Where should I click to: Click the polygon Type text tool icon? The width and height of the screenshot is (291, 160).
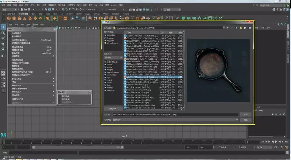pyautogui.click(x=60, y=18)
